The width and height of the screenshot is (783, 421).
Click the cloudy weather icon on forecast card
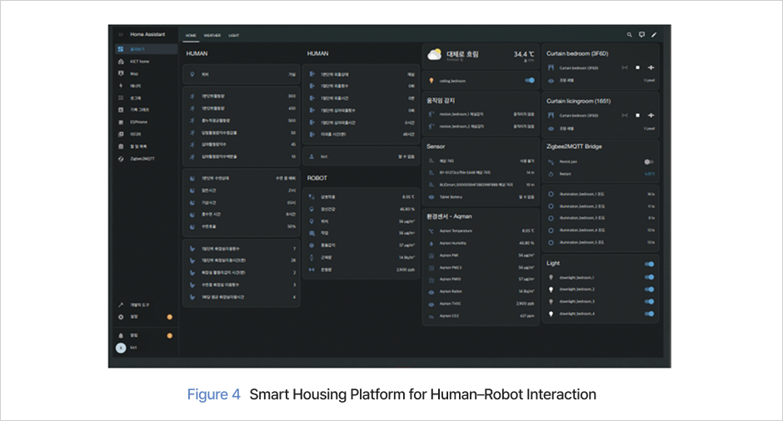point(435,54)
